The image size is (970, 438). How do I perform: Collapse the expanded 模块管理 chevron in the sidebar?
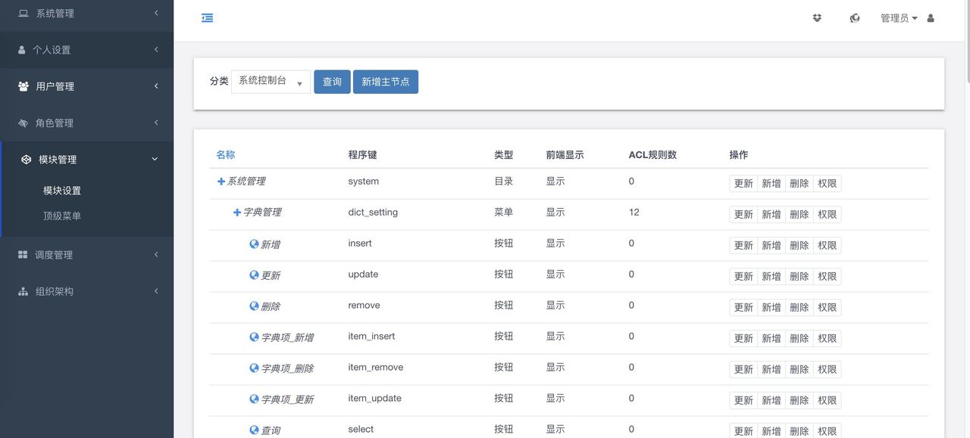point(155,159)
